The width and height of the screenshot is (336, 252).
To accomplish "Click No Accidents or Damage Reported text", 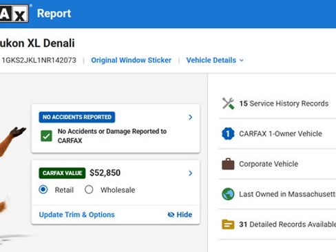I will pyautogui.click(x=112, y=136).
